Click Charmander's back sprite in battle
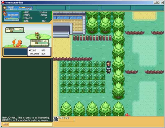The width and height of the screenshot is (165, 128). [x=17, y=43]
